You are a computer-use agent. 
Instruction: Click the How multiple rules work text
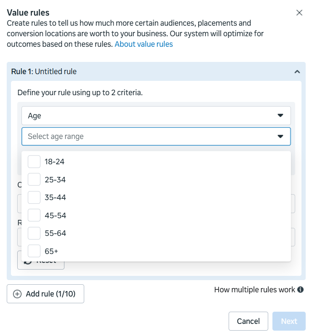(254, 290)
